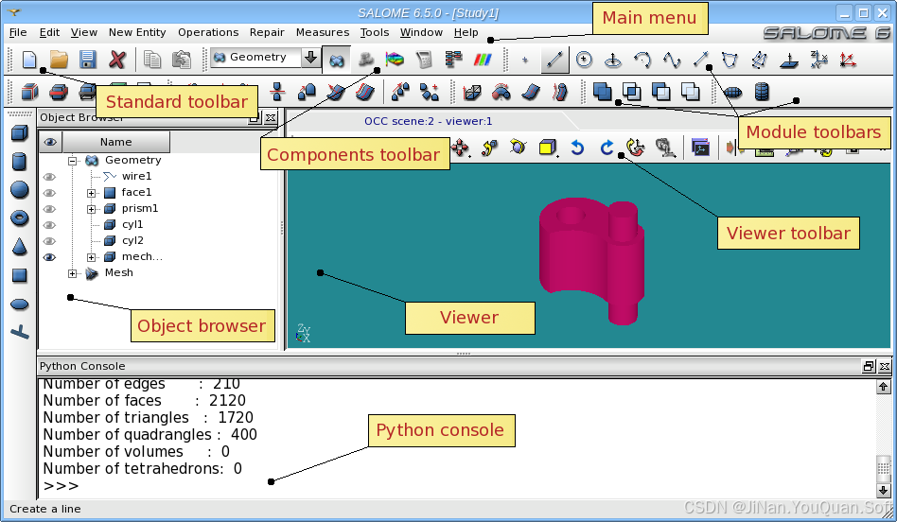Click the Copy icon in standard toolbar

152,60
